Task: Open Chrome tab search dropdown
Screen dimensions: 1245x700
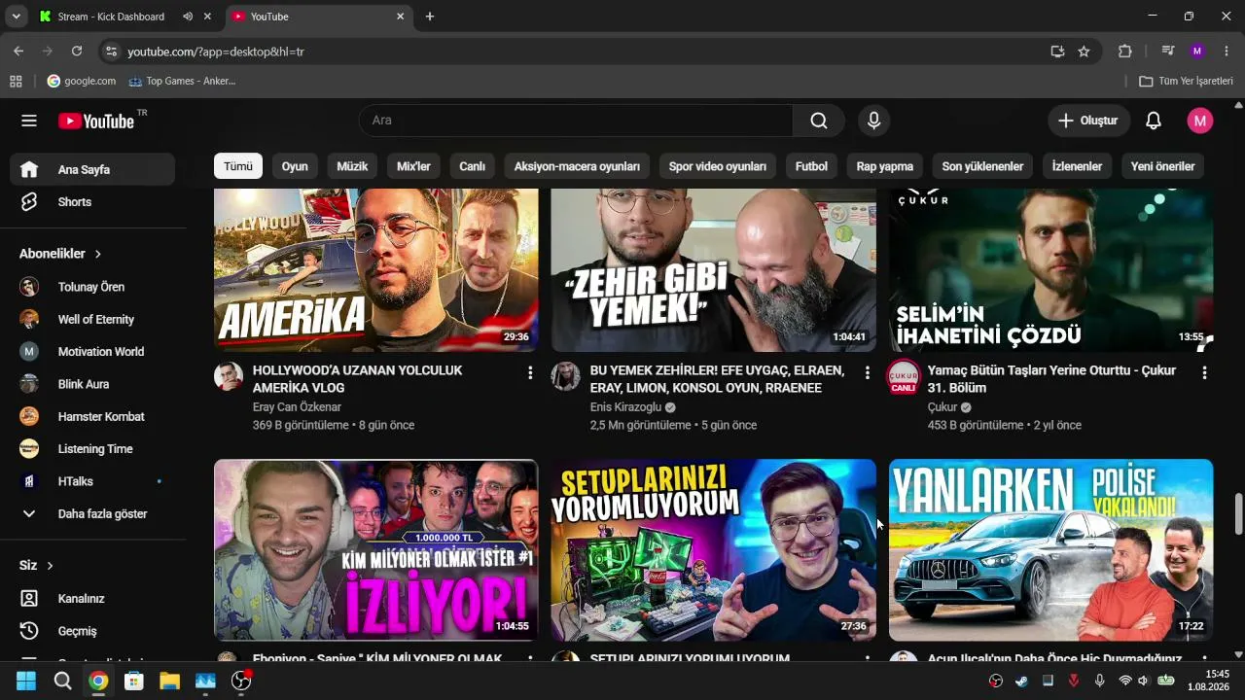Action: pyautogui.click(x=17, y=17)
